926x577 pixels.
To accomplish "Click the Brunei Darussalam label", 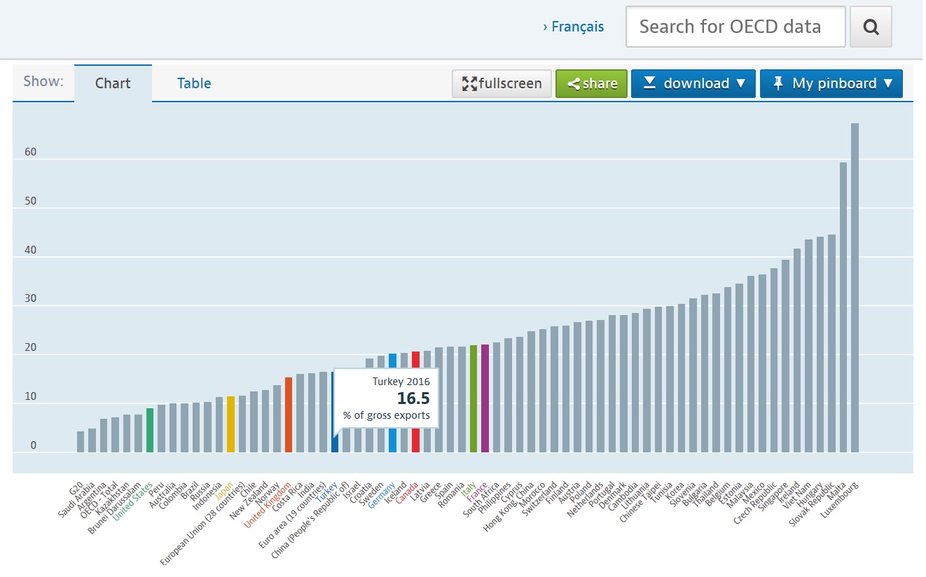I will pos(116,508).
